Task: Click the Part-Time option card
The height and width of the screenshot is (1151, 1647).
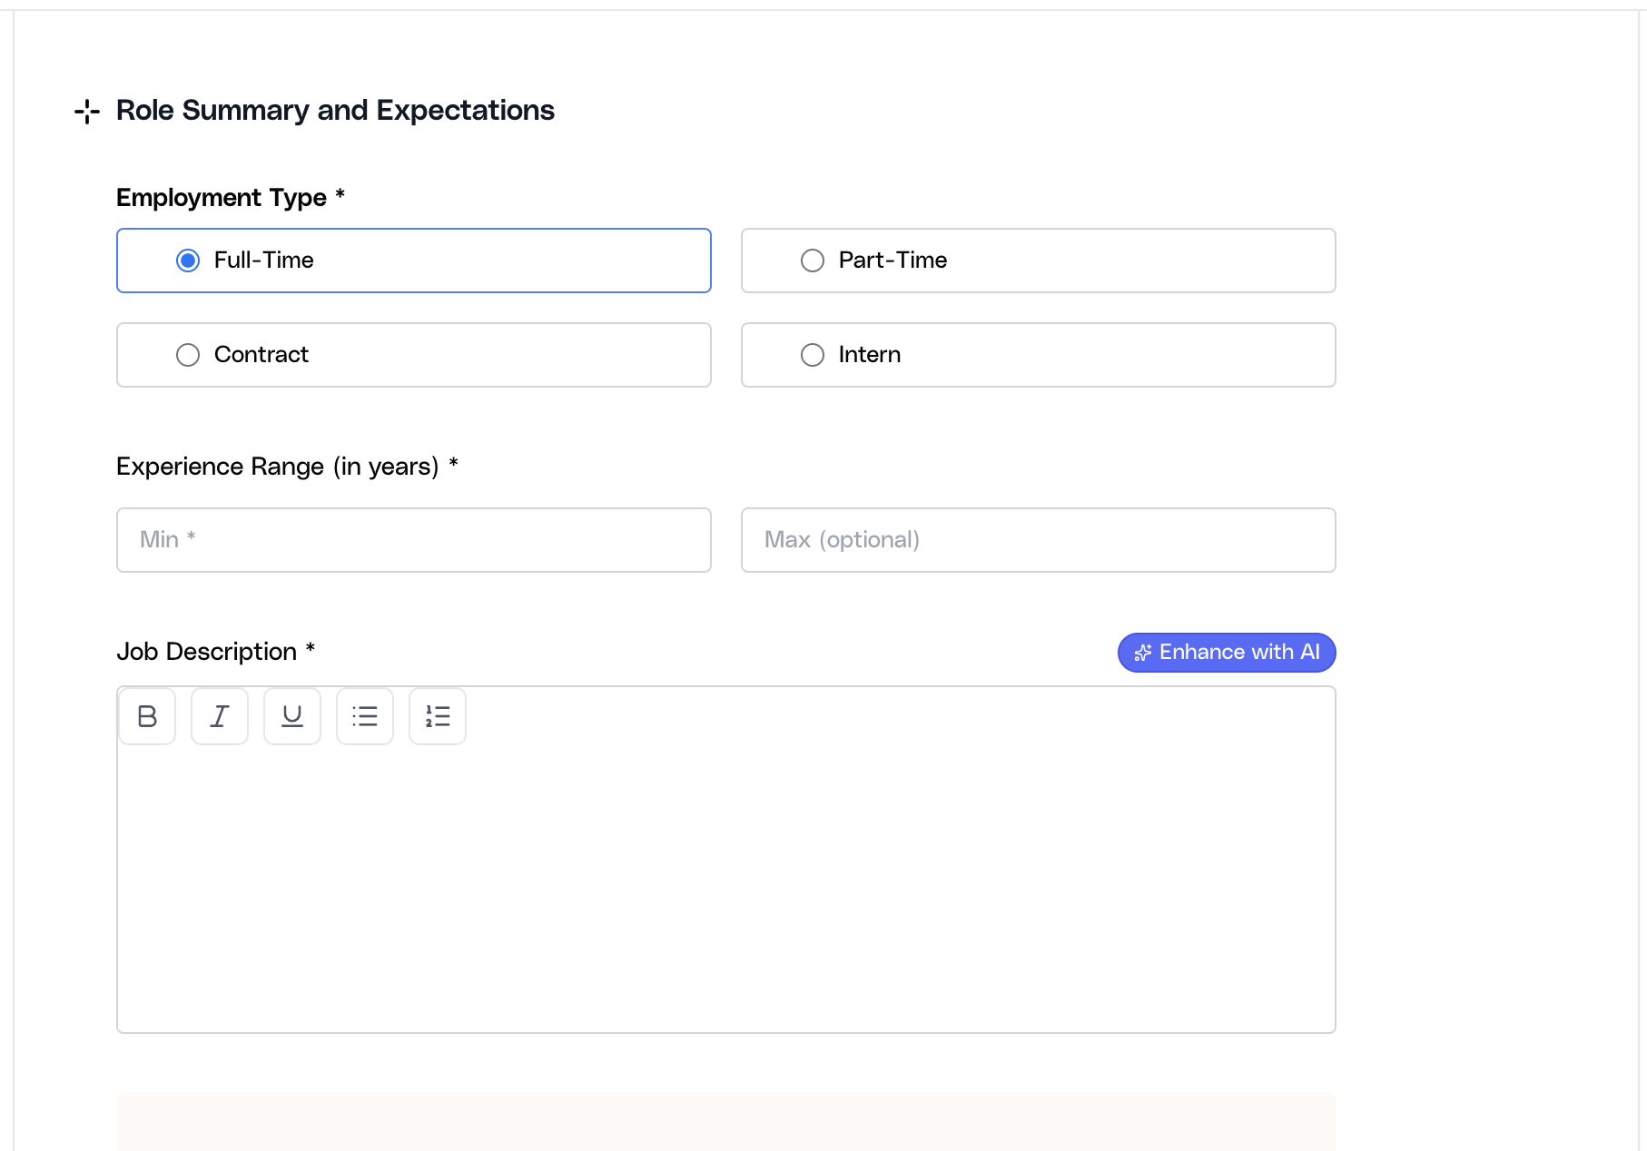Action: pyautogui.click(x=1038, y=261)
